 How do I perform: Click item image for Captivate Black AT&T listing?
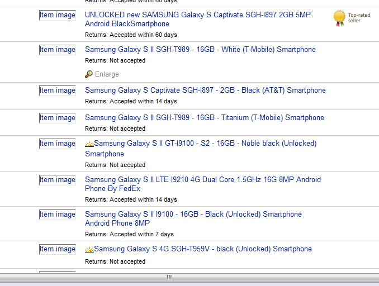coord(58,90)
